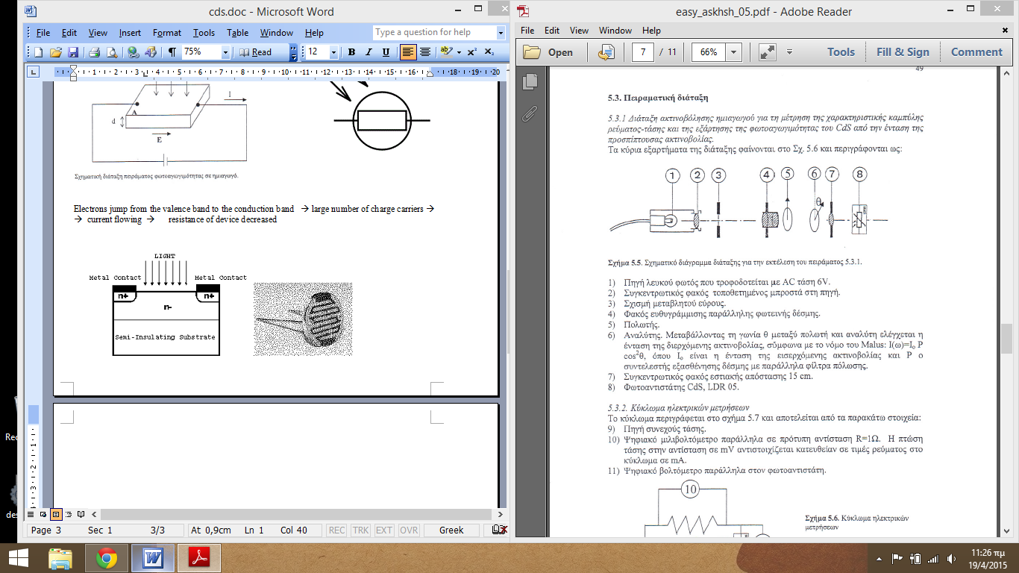Toggle EXT extend selection mode
1019x573 pixels.
(384, 530)
